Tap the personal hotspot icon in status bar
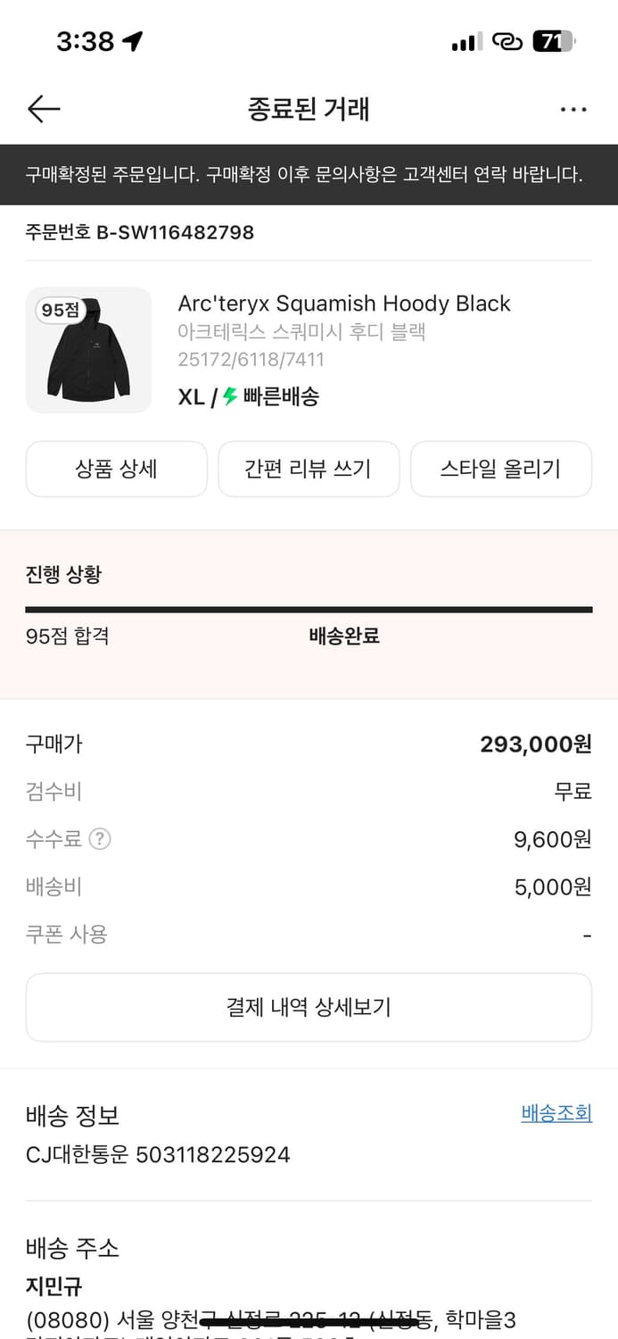 pyautogui.click(x=507, y=40)
